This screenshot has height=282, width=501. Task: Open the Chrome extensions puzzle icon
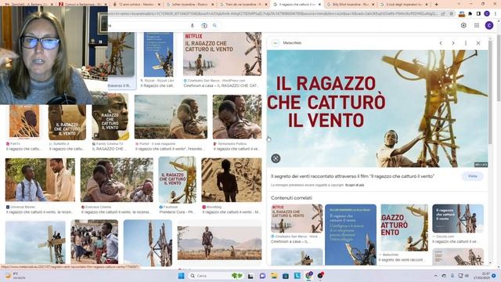coord(470,14)
